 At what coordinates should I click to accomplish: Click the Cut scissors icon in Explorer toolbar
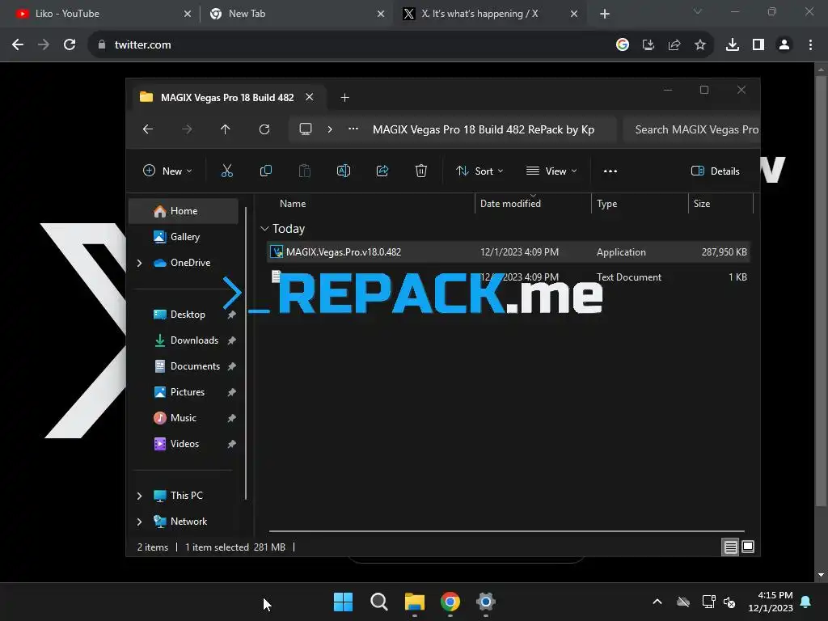point(226,171)
